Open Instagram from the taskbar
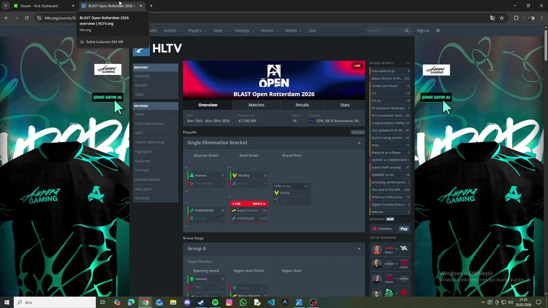 pyautogui.click(x=229, y=302)
